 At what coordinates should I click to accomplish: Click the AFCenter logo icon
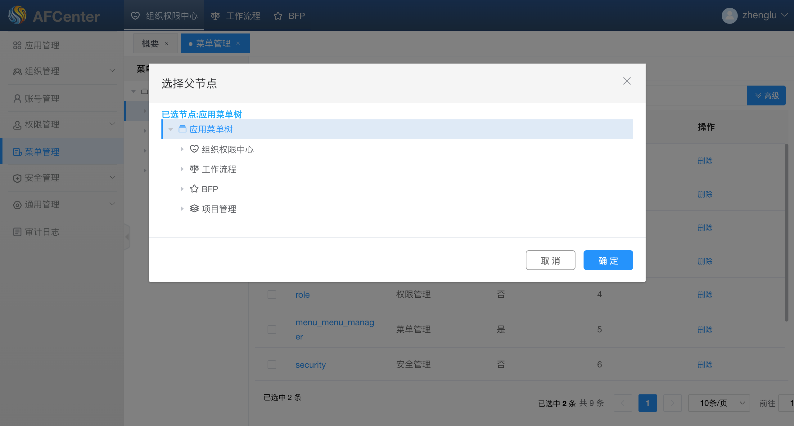(x=17, y=16)
